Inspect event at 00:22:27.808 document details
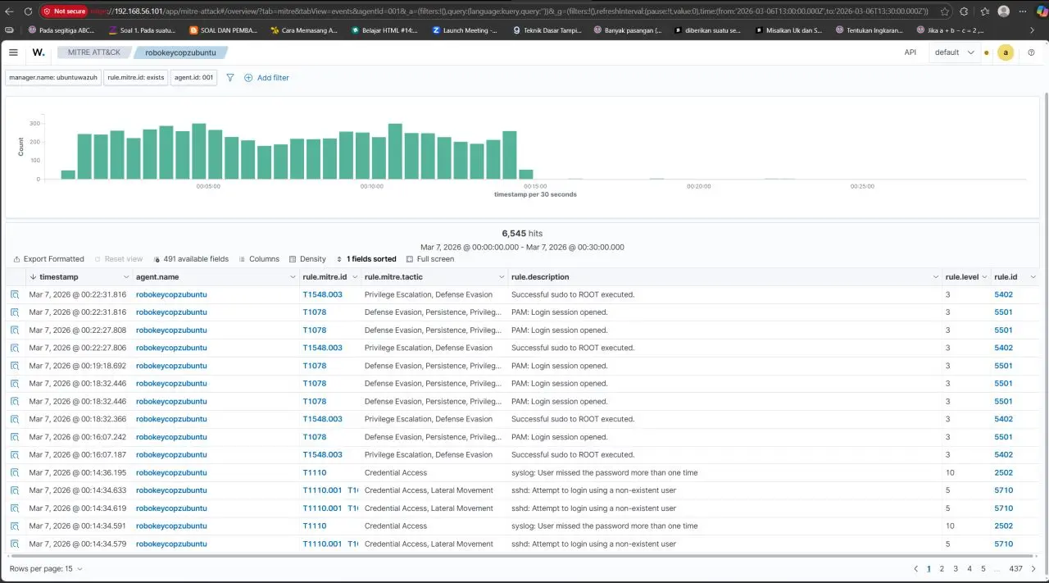The width and height of the screenshot is (1049, 583). click(15, 330)
